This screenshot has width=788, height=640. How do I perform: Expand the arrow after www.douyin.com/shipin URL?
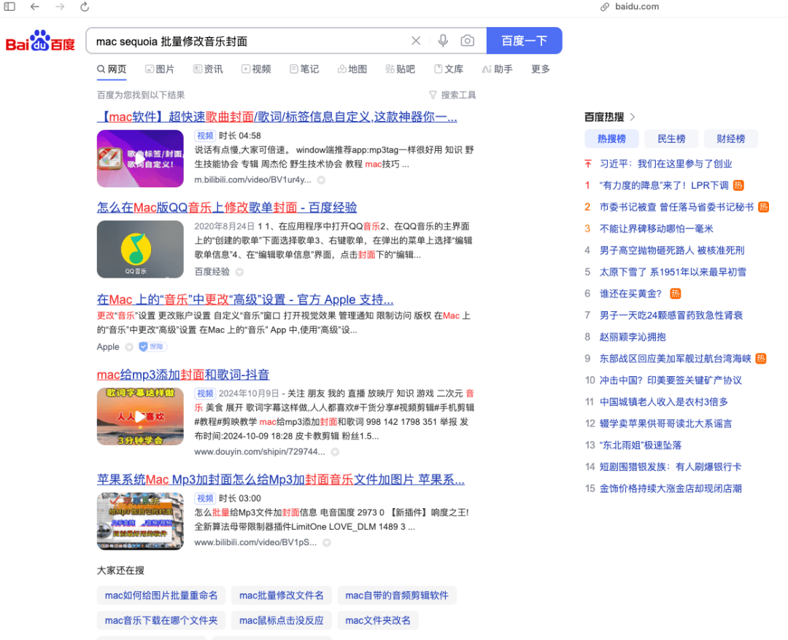tap(335, 452)
